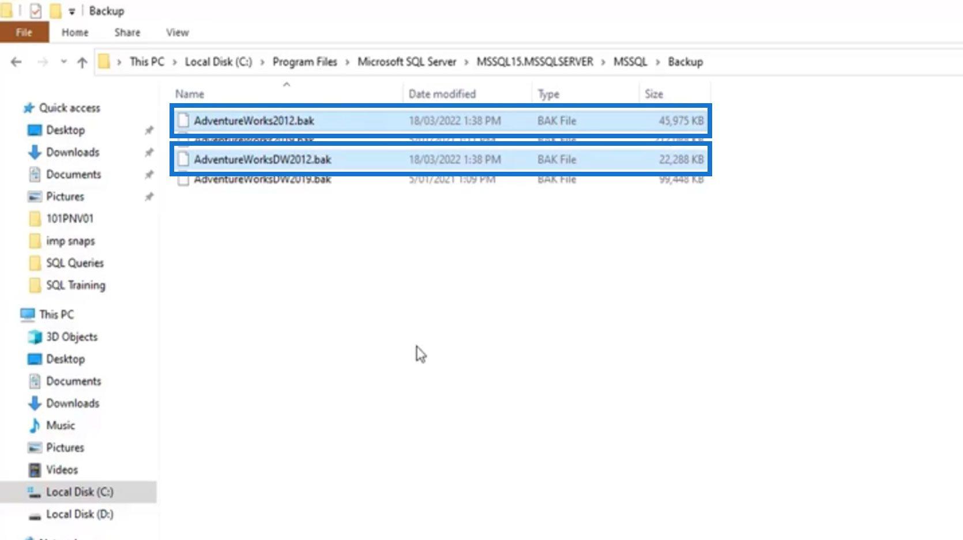Viewport: 963px width, 540px height.
Task: Expand chevron after MSSQL breadcrumb
Action: [x=657, y=62]
